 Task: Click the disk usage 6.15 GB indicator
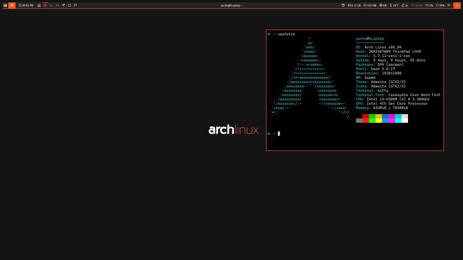pos(354,5)
